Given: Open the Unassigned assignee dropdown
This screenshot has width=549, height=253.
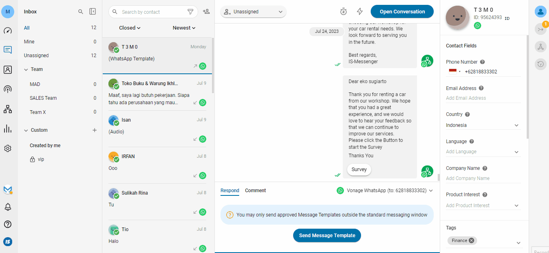Looking at the screenshot, I should (x=253, y=12).
